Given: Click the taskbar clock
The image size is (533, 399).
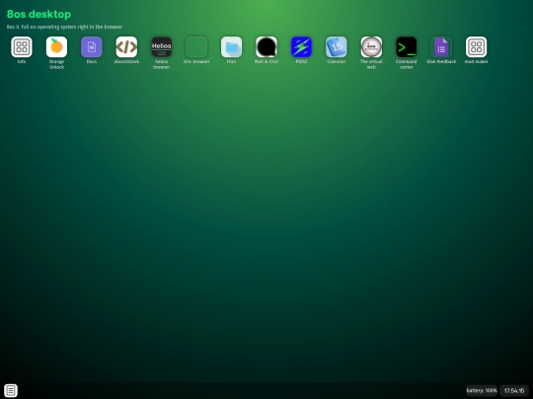Looking at the screenshot, I should pos(514,390).
